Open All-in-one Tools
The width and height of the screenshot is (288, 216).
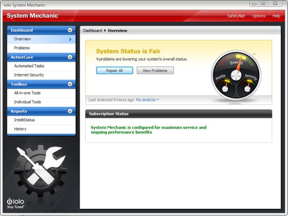41,93
